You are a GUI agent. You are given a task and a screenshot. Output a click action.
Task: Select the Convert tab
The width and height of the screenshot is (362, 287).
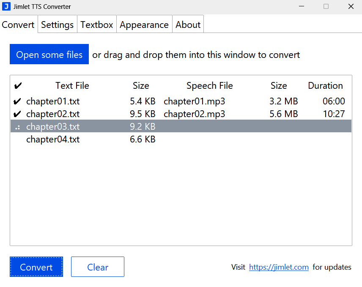[x=18, y=25]
